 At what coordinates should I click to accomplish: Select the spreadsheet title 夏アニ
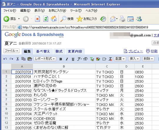(x=11, y=43)
